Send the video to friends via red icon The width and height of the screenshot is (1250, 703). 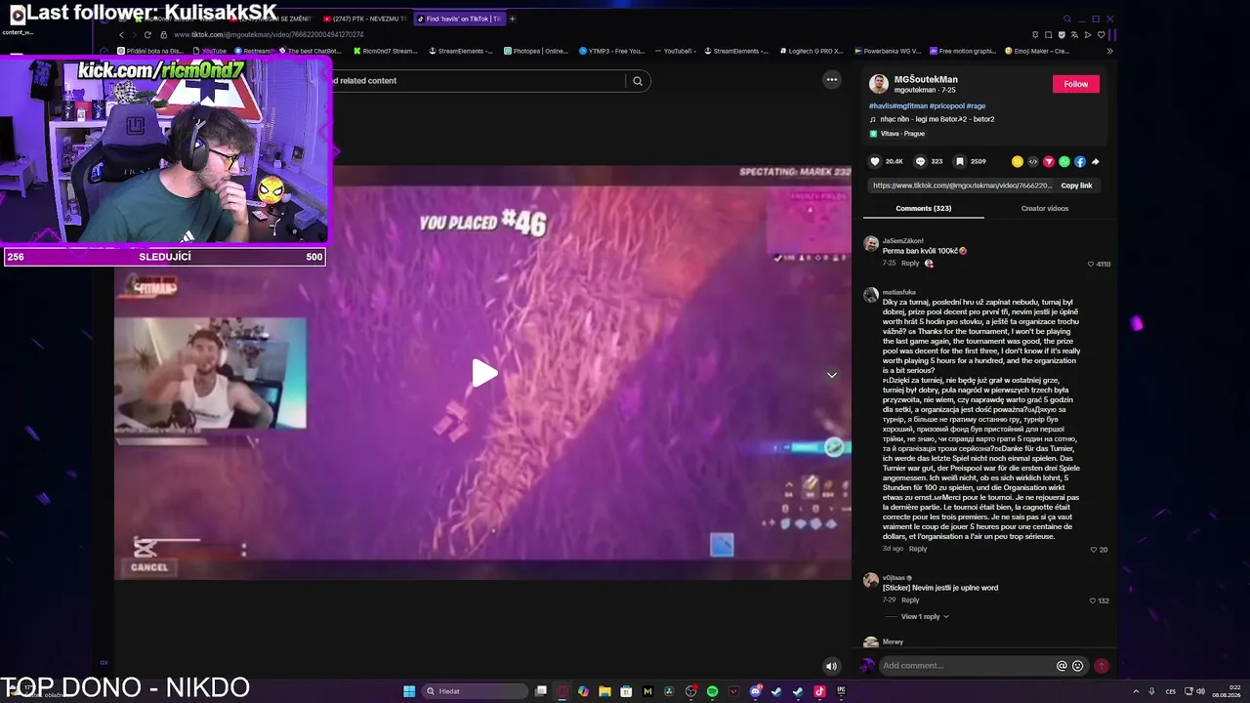coord(1049,161)
